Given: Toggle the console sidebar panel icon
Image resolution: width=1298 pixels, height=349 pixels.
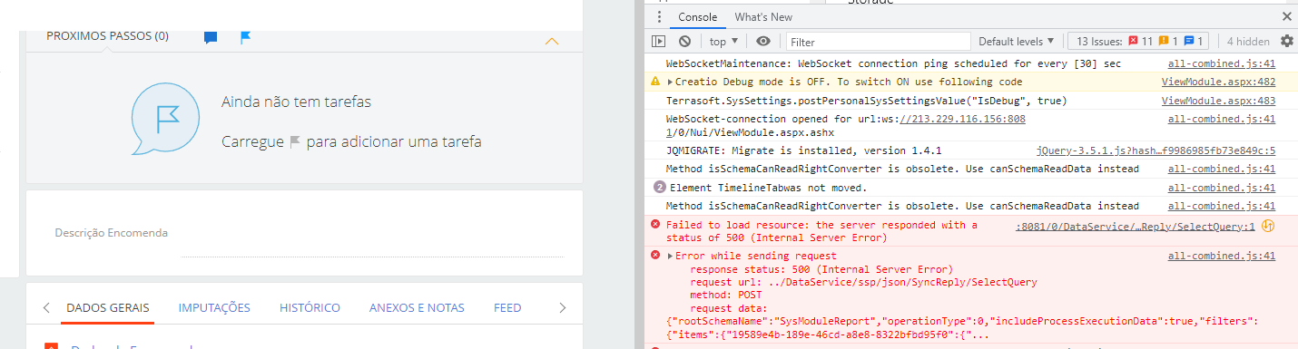Looking at the screenshot, I should [659, 41].
